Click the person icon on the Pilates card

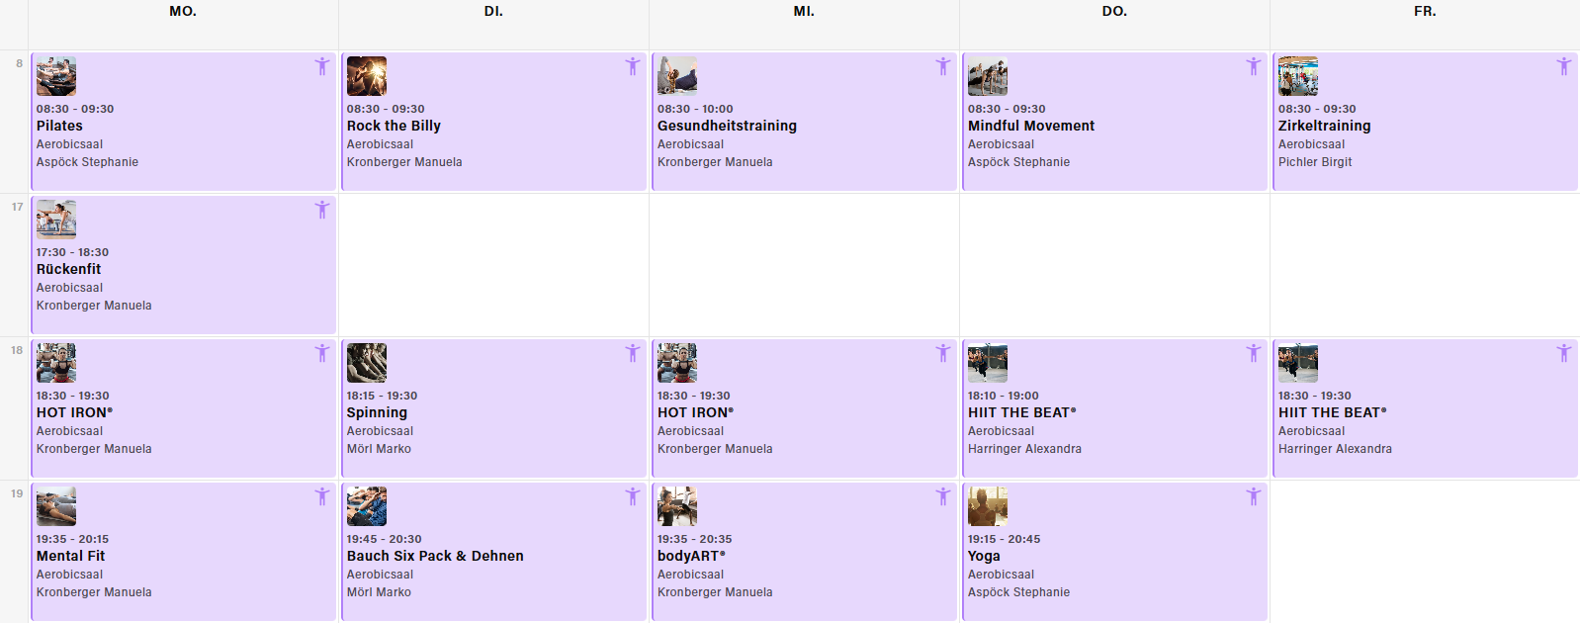(x=322, y=66)
